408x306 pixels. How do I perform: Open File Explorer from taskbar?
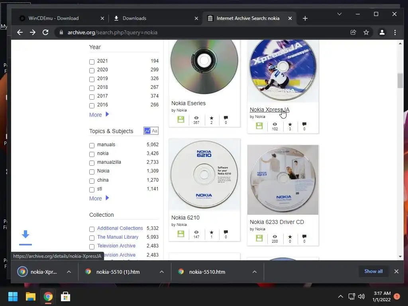click(x=30, y=296)
